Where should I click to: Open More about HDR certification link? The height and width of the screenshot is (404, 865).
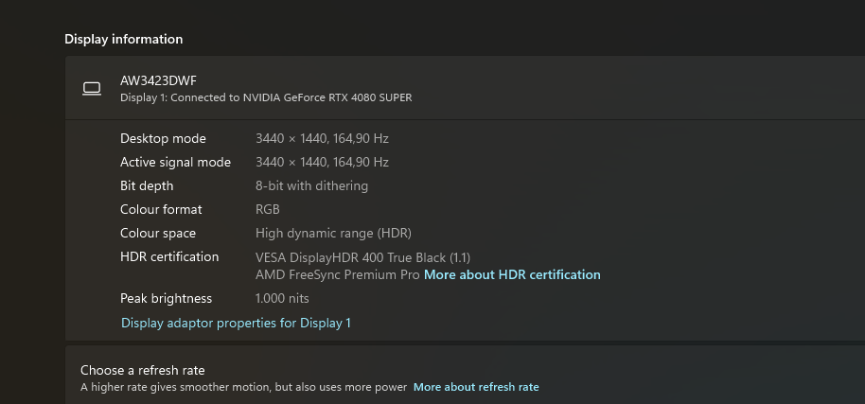tap(512, 274)
